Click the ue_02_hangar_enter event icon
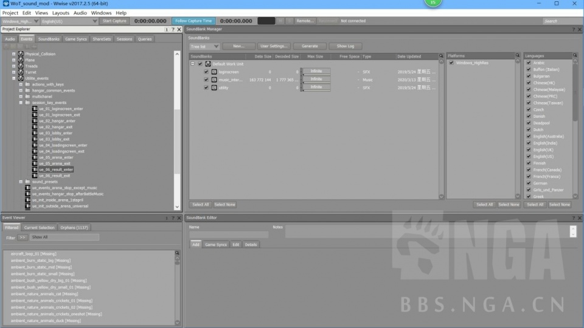Image resolution: width=584 pixels, height=328 pixels. click(x=35, y=121)
